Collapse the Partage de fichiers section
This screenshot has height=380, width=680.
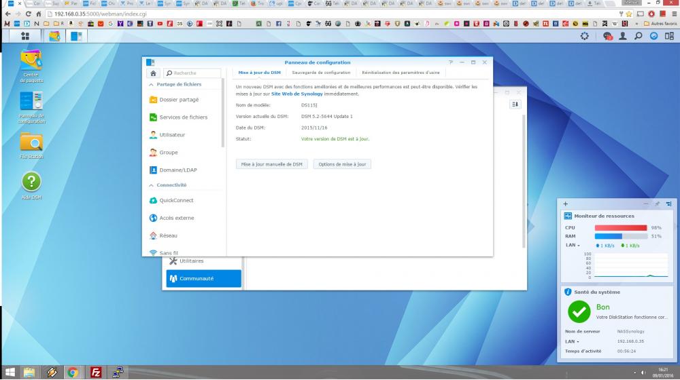[x=151, y=85]
